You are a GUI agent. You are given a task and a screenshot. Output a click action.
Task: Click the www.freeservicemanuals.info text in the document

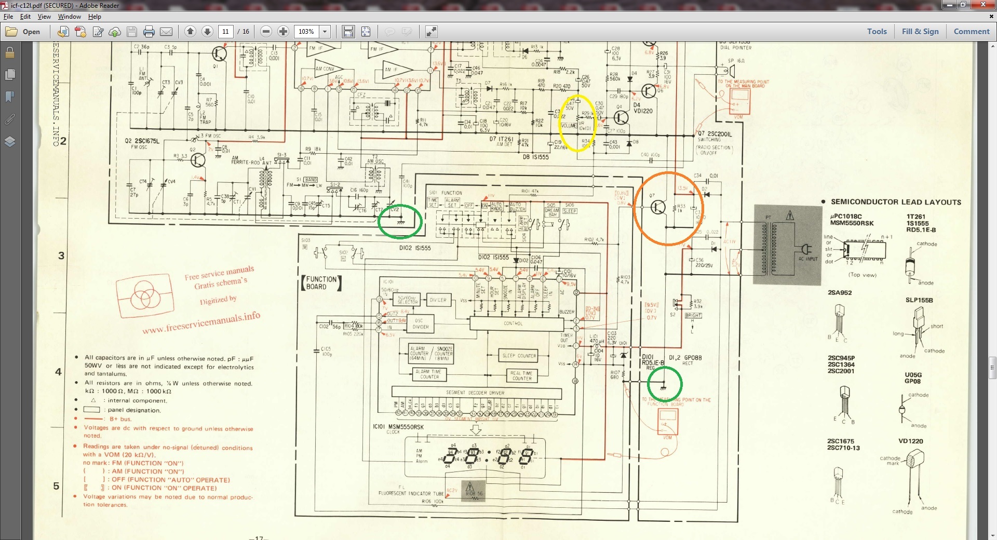pyautogui.click(x=201, y=322)
